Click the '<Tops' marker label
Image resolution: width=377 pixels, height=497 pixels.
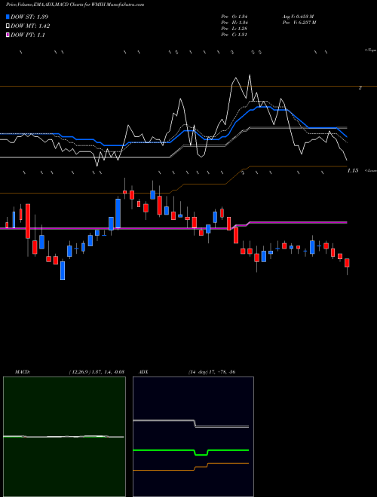[370, 50]
